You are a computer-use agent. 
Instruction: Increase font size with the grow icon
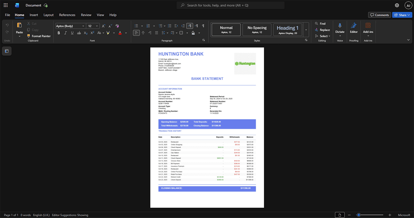click(x=103, y=26)
